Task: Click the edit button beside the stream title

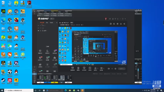Action: coord(72,23)
